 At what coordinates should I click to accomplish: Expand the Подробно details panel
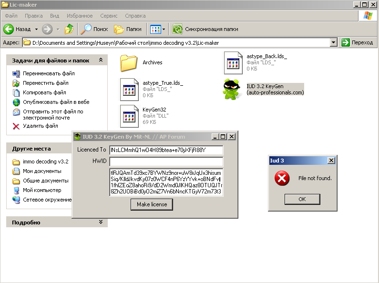[x=101, y=222]
